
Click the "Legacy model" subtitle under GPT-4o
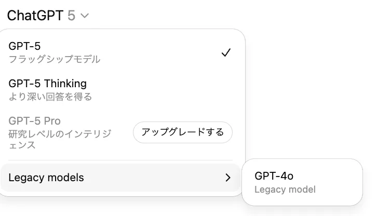(285, 190)
